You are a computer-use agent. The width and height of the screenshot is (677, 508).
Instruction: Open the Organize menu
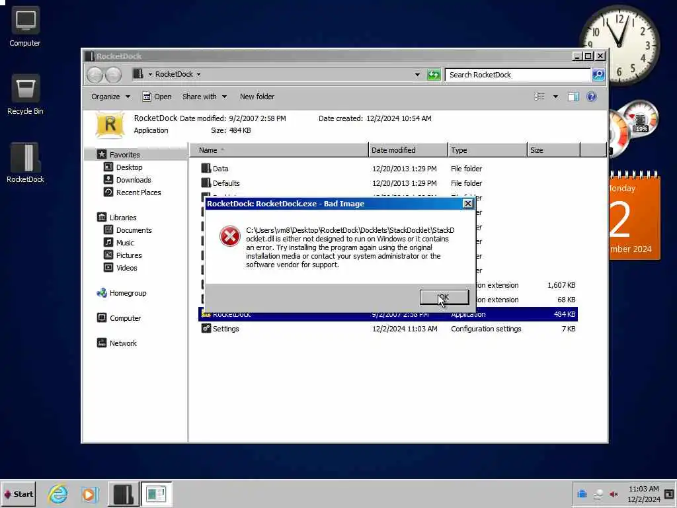click(x=110, y=97)
